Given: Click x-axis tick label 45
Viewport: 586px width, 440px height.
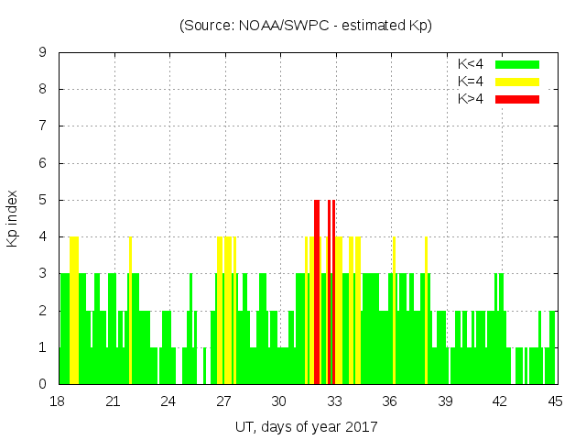Looking at the screenshot, I should 555,401.
